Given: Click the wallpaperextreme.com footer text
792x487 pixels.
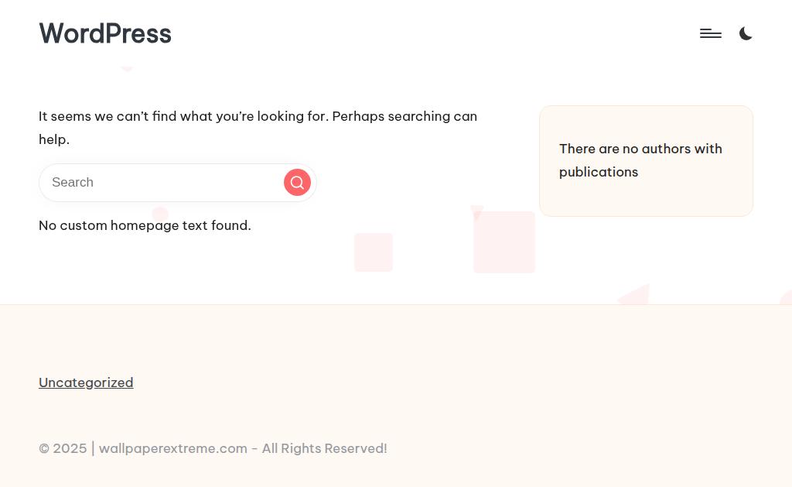Looking at the screenshot, I should pyautogui.click(x=172, y=448).
